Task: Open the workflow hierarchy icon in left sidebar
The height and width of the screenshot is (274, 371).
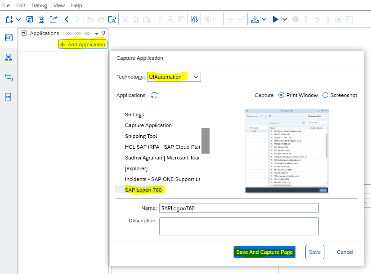Action: (9, 57)
